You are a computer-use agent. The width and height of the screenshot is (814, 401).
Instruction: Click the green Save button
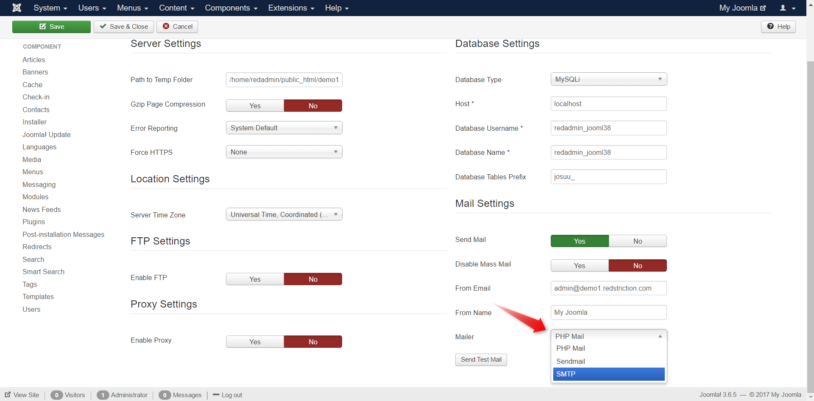[x=51, y=27]
